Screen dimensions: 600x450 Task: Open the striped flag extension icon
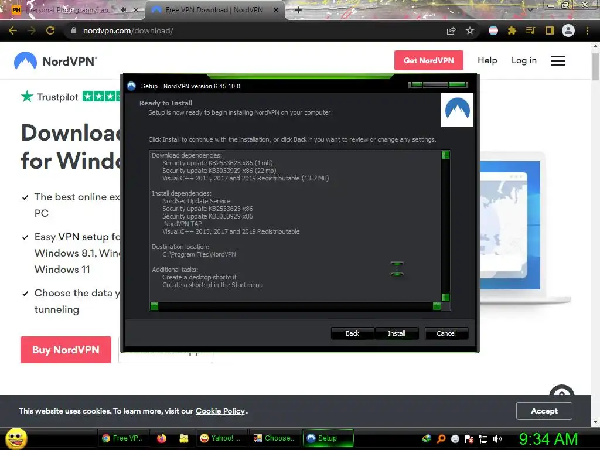click(x=493, y=30)
